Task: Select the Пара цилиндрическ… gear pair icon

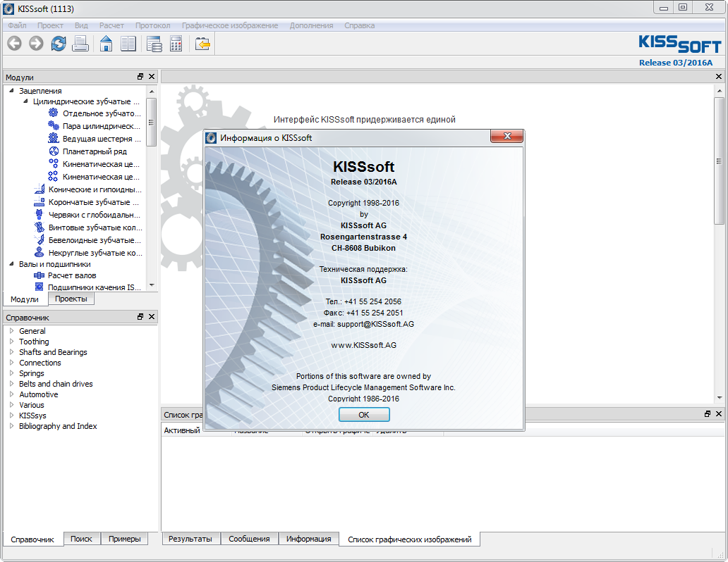Action: pyautogui.click(x=54, y=125)
